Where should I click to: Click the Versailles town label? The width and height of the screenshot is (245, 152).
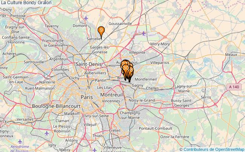point(25,119)
